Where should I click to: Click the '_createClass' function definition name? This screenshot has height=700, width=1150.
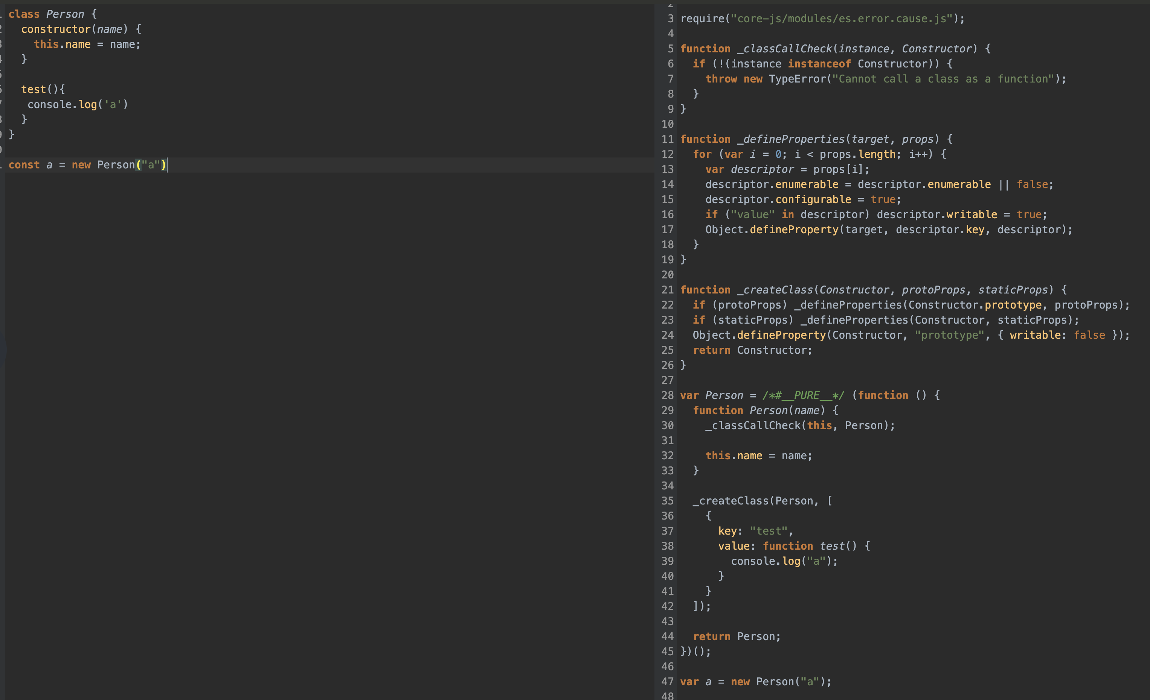(x=775, y=289)
